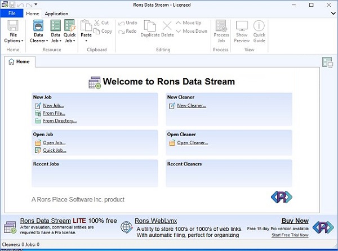
Task: Click the redo icon in quick access toolbar
Action: click(29, 5)
